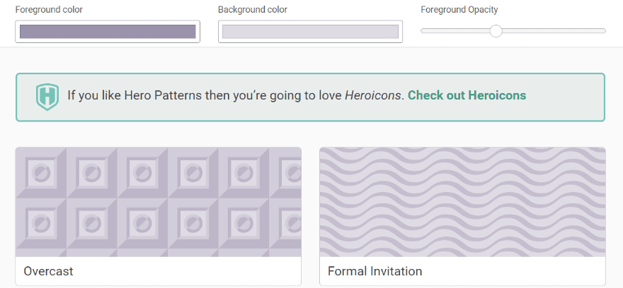
Task: Click the Foreground Opacity slider handle
Action: 496,31
